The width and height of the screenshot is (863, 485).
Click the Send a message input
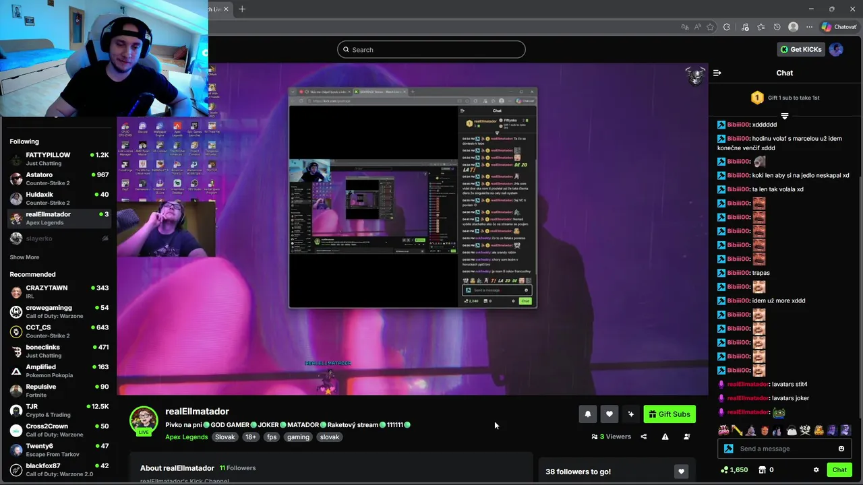pos(786,449)
